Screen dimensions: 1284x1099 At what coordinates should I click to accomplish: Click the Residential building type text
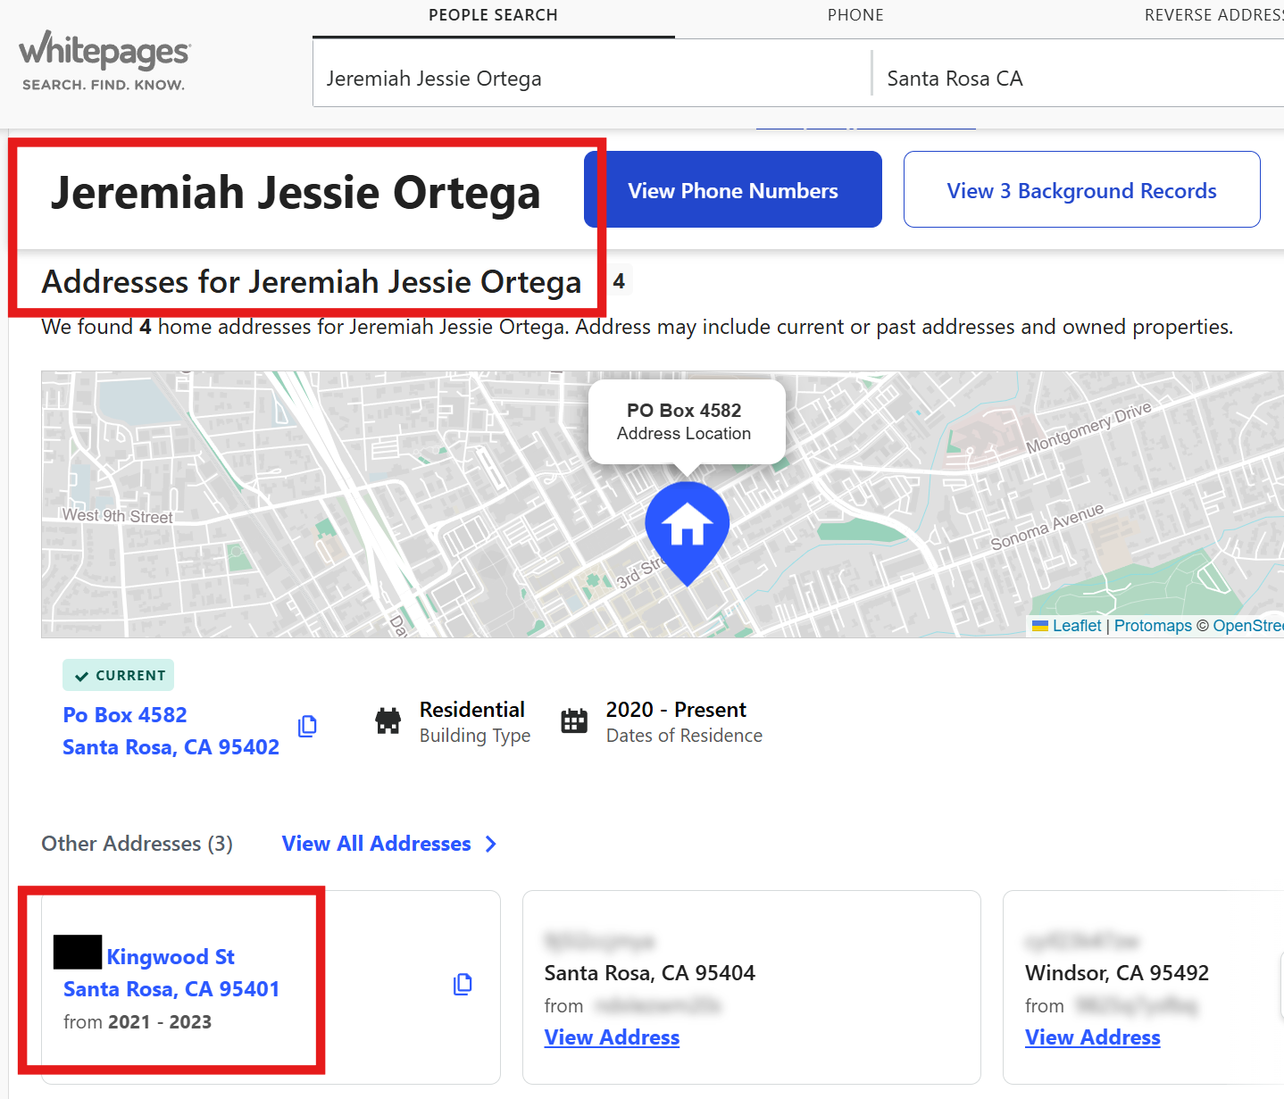point(472,710)
